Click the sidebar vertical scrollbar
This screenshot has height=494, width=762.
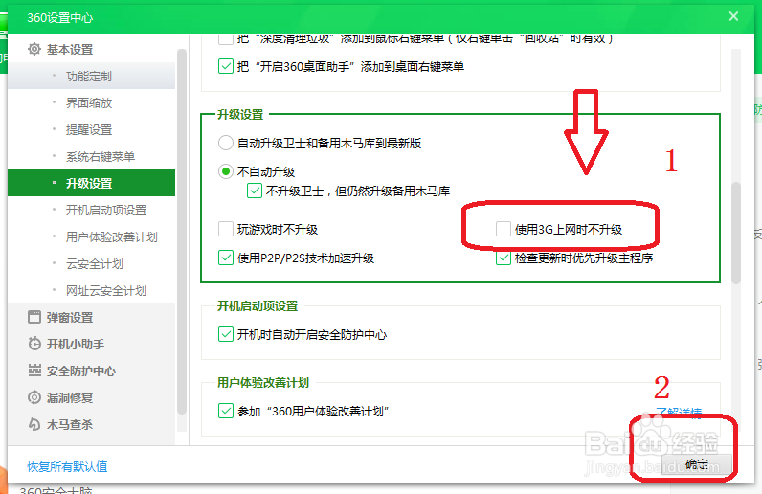(x=182, y=231)
